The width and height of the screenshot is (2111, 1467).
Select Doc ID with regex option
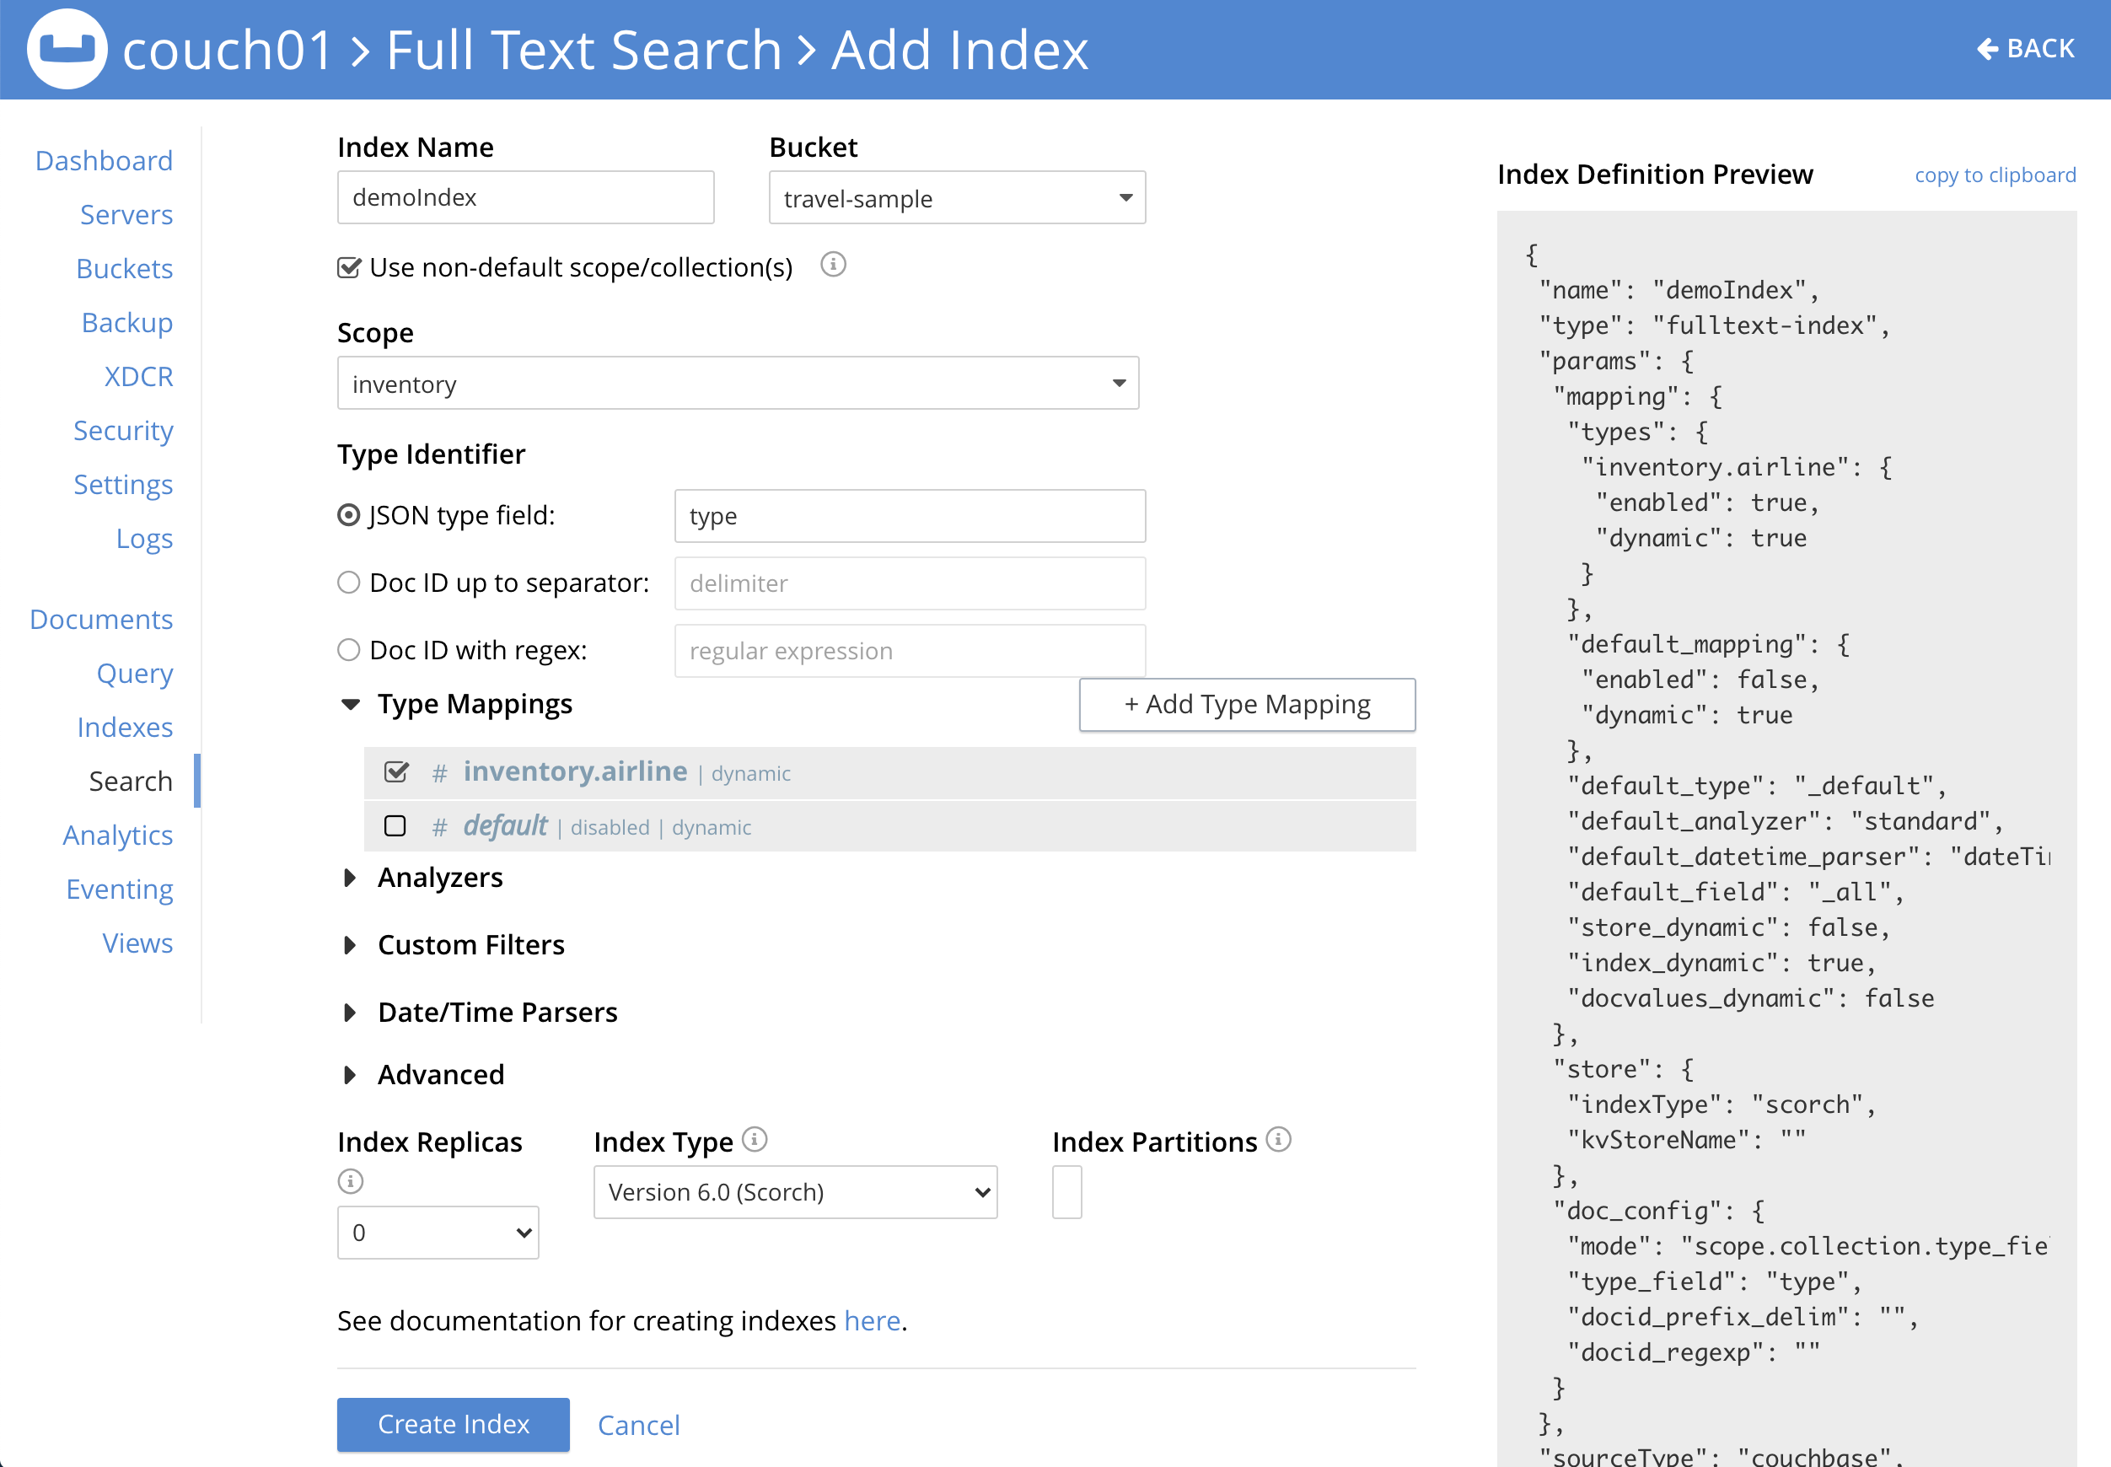click(348, 651)
